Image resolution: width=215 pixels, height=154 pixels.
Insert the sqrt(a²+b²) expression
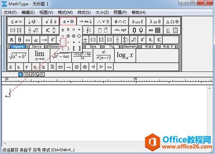(x=18, y=56)
